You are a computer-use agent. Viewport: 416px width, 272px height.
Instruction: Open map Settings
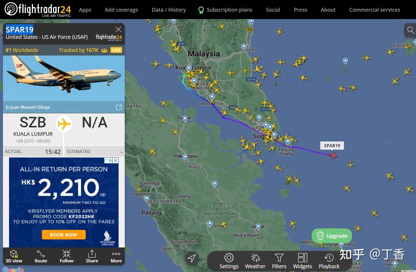click(x=229, y=261)
